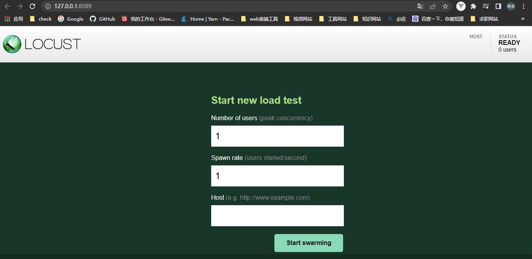This screenshot has width=532, height=259.
Task: Click the address bar URL 127.0.0.1:8089
Action: [x=73, y=6]
